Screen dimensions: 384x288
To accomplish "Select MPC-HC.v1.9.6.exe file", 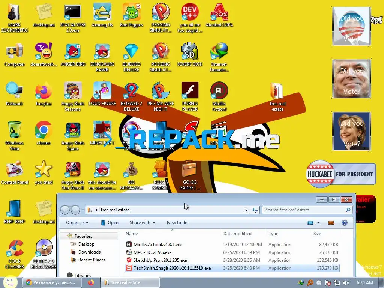I will pyautogui.click(x=232, y=252).
